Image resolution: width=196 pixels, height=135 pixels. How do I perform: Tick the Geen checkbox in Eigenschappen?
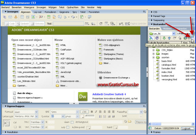click(x=72, y=122)
